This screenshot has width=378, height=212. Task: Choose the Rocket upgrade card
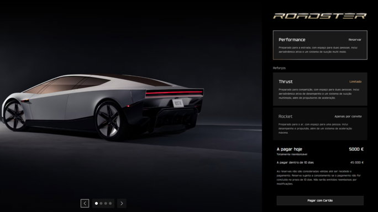tap(320, 124)
